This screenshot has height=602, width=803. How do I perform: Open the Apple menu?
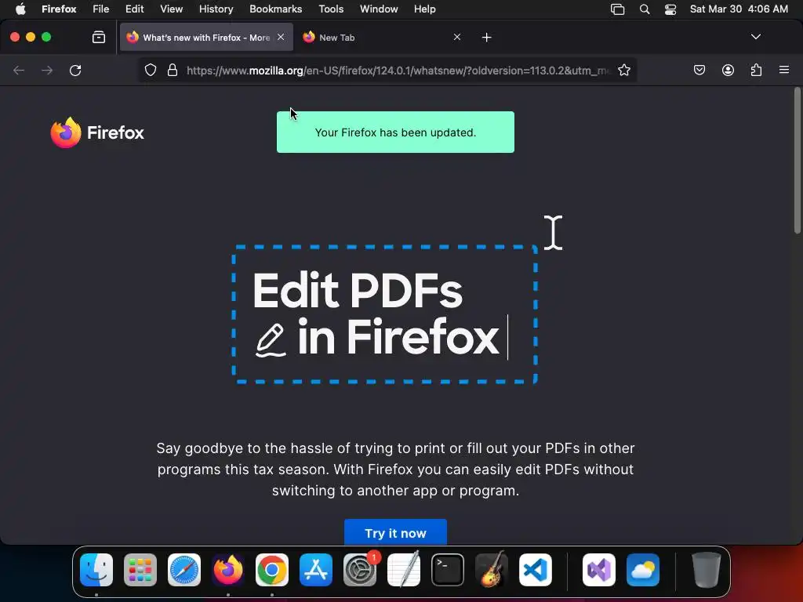20,9
